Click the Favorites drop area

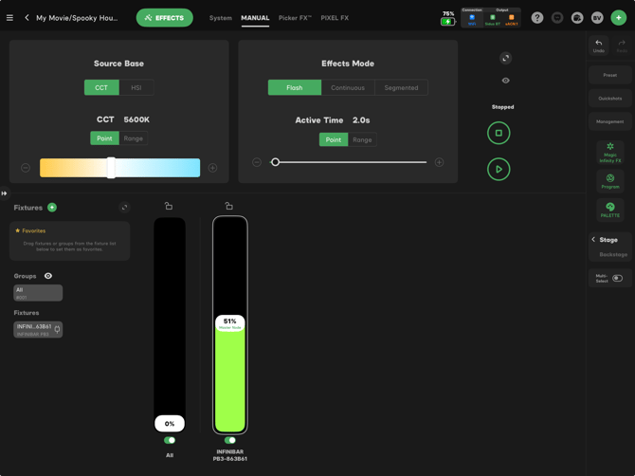coord(69,241)
